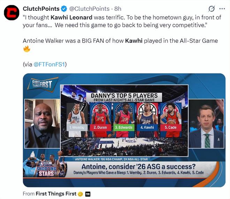Image resolution: width=230 pixels, height=199 pixels.
Task: Open the @FTFonFS1 mention link
Action: click(49, 64)
